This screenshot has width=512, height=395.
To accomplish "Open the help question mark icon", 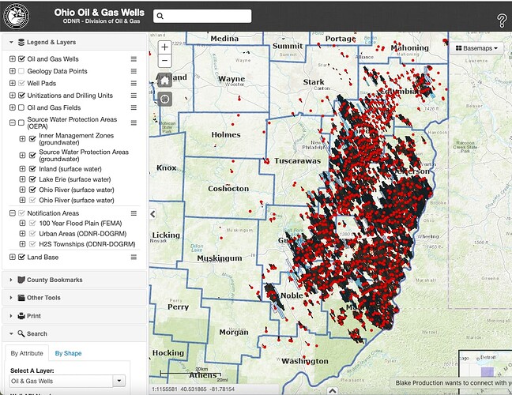I will (502, 21).
